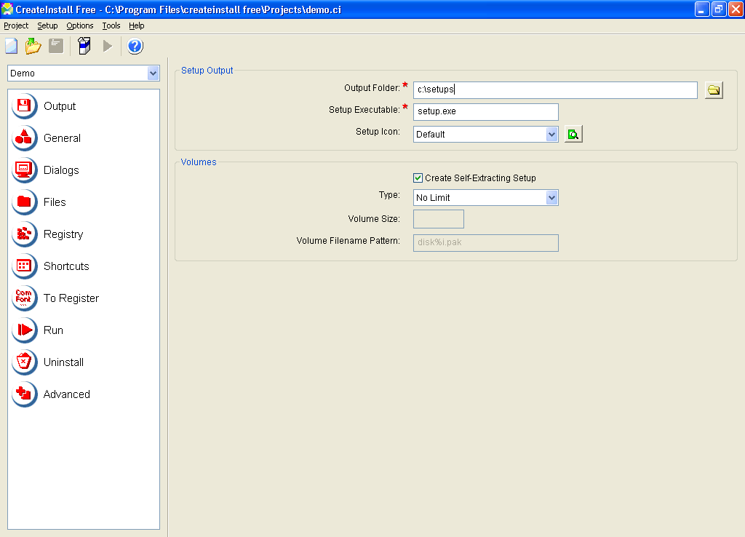Click the Volume Filename Pattern field

(x=485, y=243)
